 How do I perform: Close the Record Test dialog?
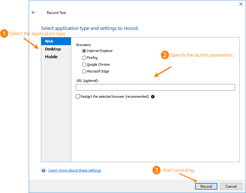241,4
